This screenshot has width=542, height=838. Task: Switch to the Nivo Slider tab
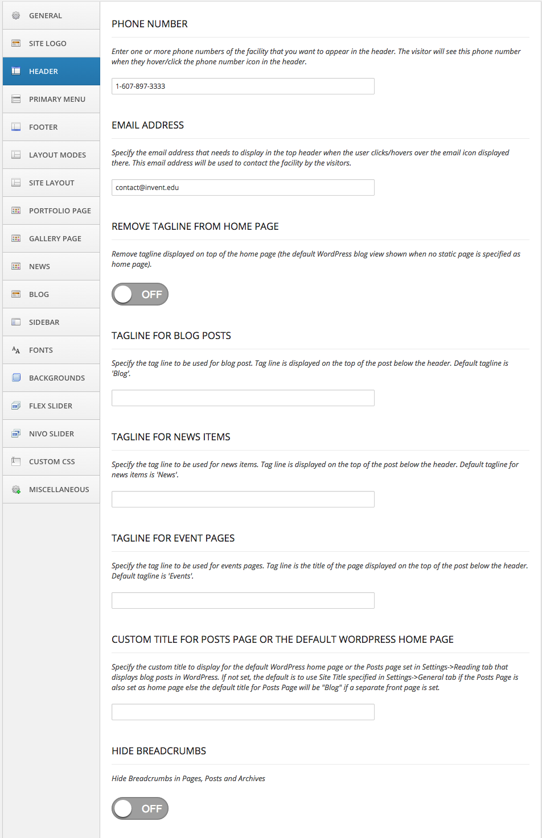[x=51, y=434]
